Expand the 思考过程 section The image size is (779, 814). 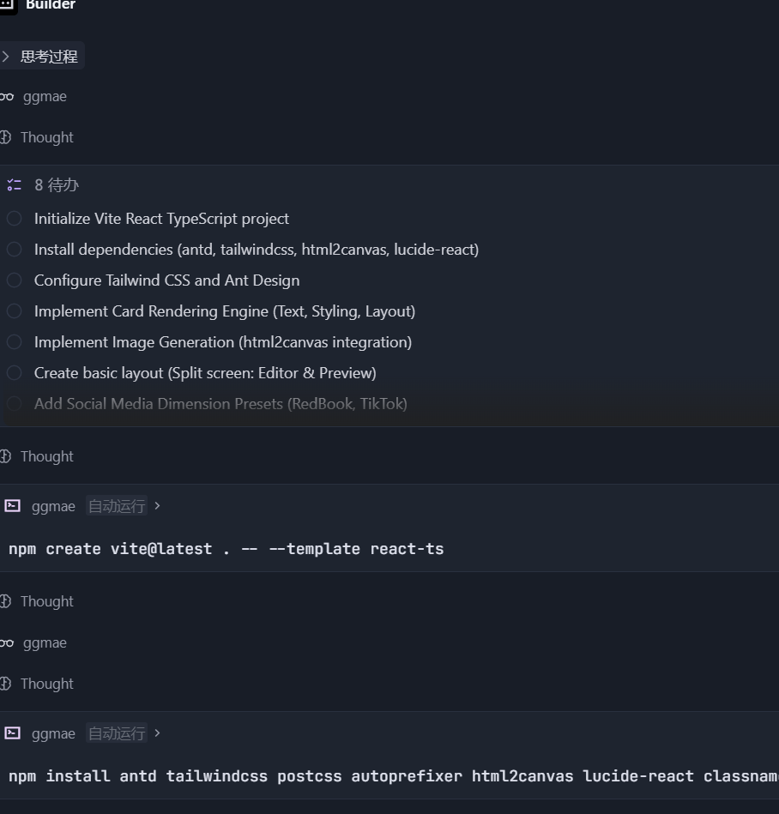click(x=41, y=57)
